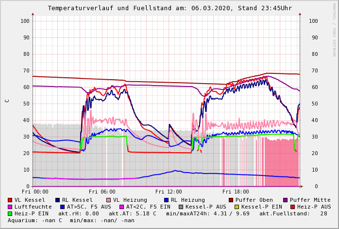Click the 'Fri 06:00' x-axis label
The width and height of the screenshot is (339, 229).
point(102,192)
